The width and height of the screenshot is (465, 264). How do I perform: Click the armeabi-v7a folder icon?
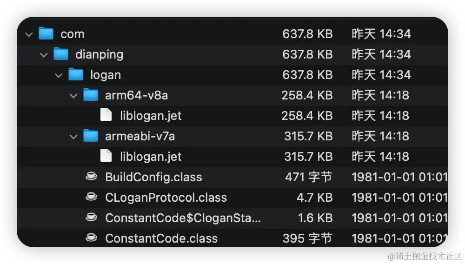(91, 136)
